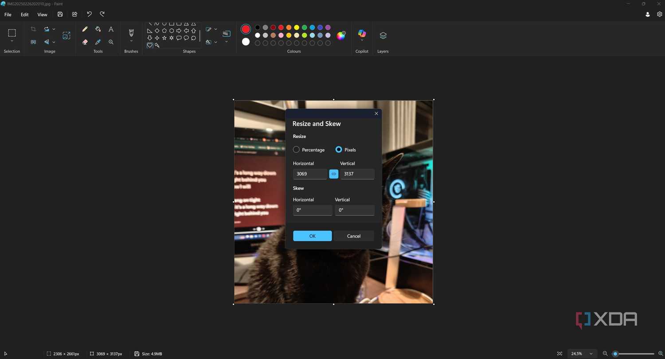This screenshot has height=359, width=665.
Task: Open the File menu
Action: (x=8, y=15)
